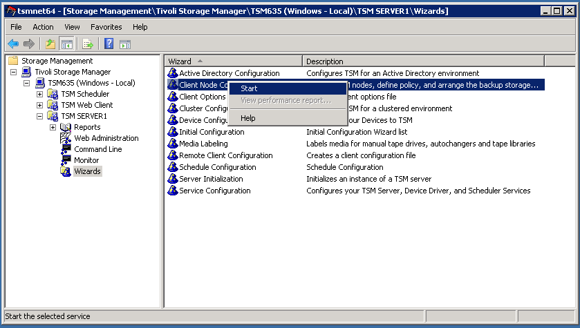Screen dimensions: 580x328
Task: Collapse the TSM635 (Windows - Local) node
Action: click(27, 83)
